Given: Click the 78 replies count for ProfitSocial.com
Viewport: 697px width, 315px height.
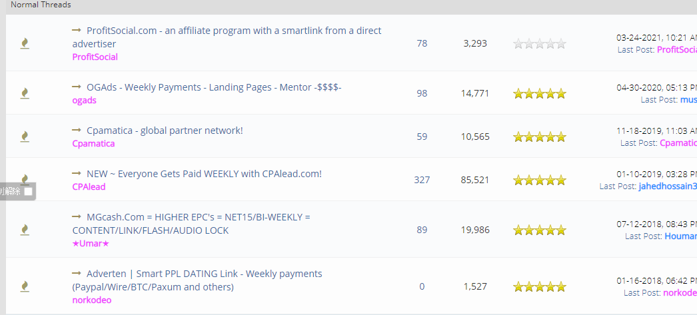Looking at the screenshot, I should [x=422, y=43].
